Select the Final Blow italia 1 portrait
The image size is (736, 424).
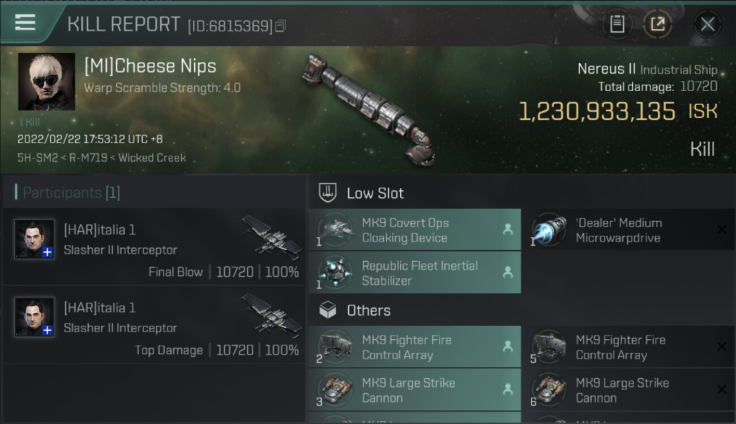pyautogui.click(x=35, y=239)
